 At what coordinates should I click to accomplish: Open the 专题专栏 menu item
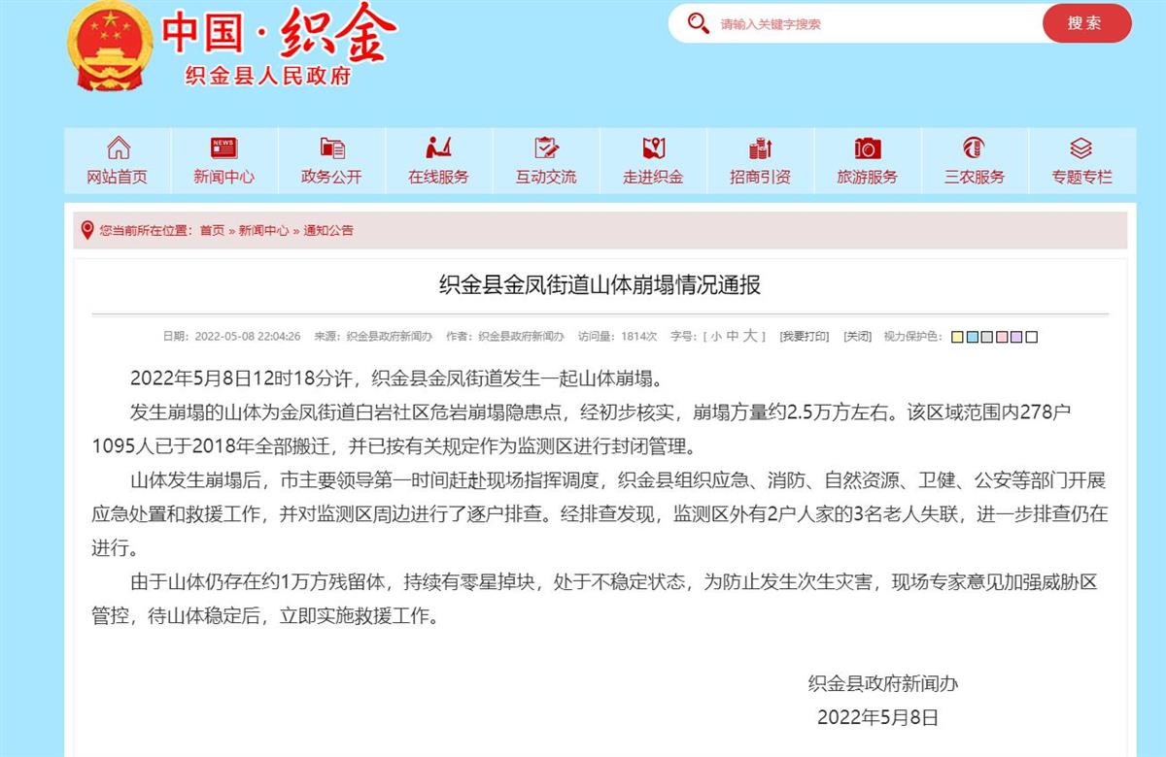(1081, 177)
